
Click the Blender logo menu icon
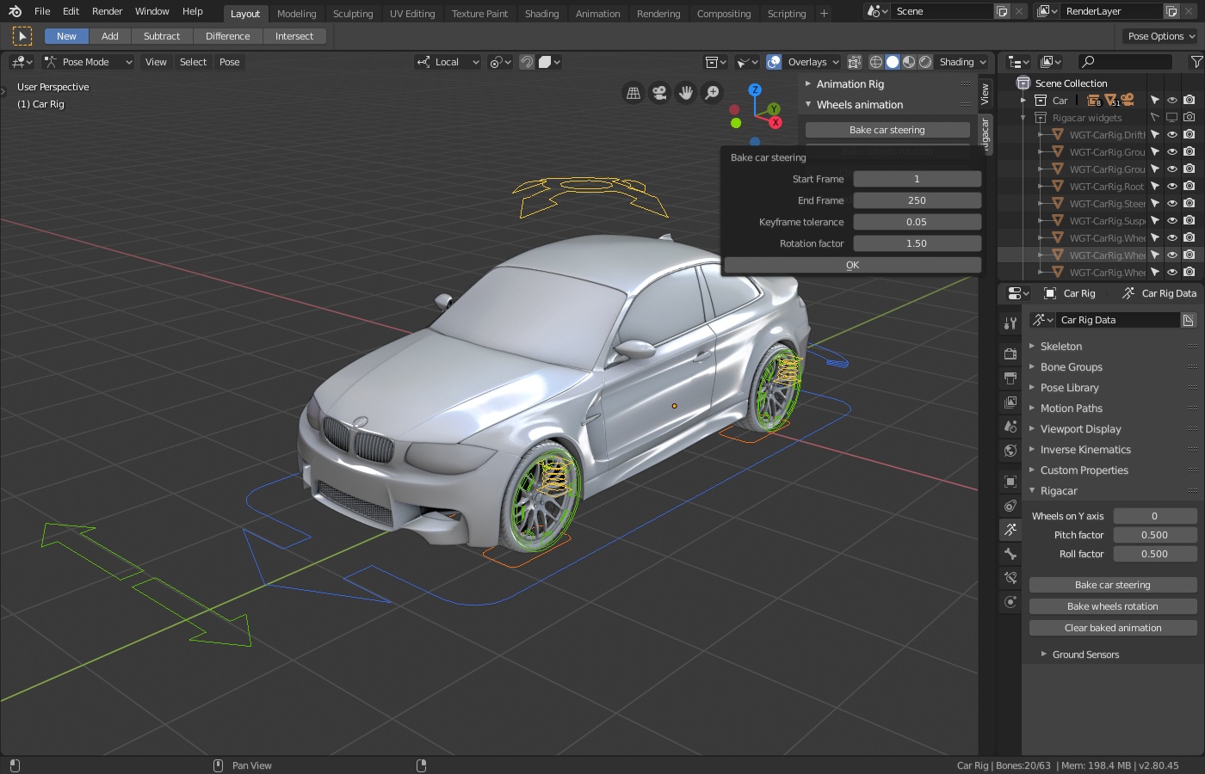point(15,11)
